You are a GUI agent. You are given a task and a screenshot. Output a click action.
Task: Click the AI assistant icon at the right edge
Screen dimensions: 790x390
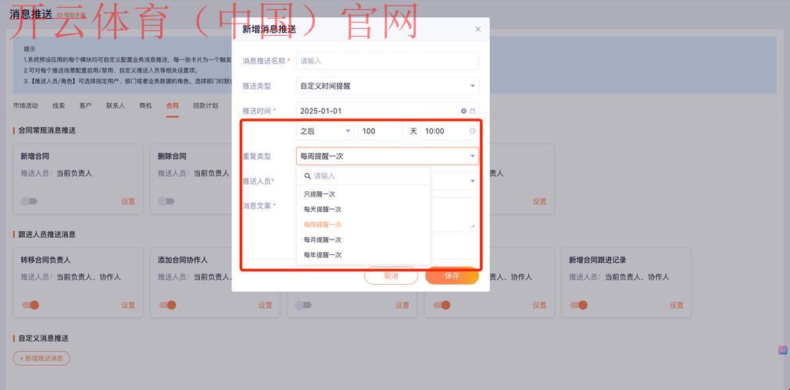point(782,351)
